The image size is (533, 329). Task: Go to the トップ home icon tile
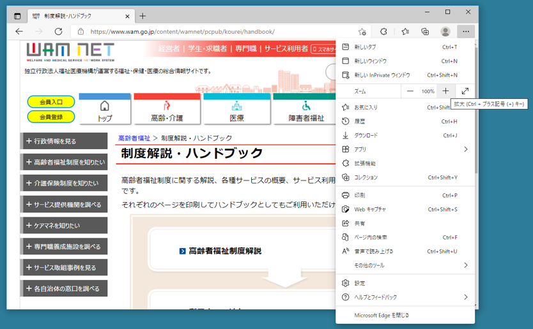105,109
